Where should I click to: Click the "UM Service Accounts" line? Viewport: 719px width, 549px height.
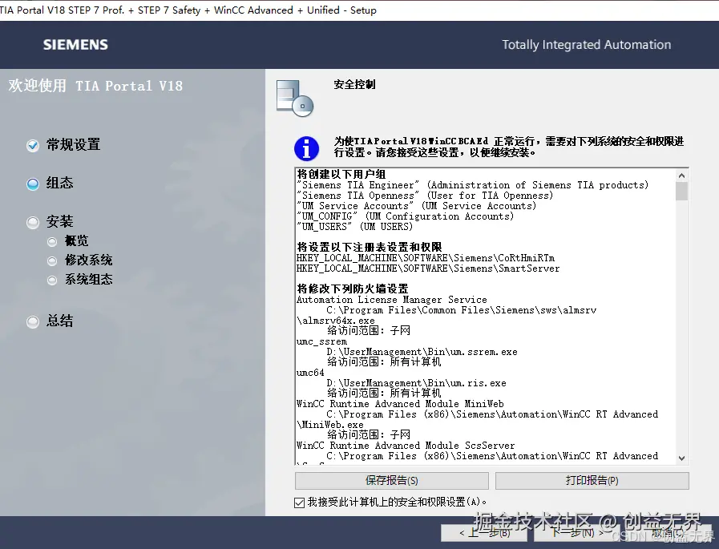[x=416, y=206]
